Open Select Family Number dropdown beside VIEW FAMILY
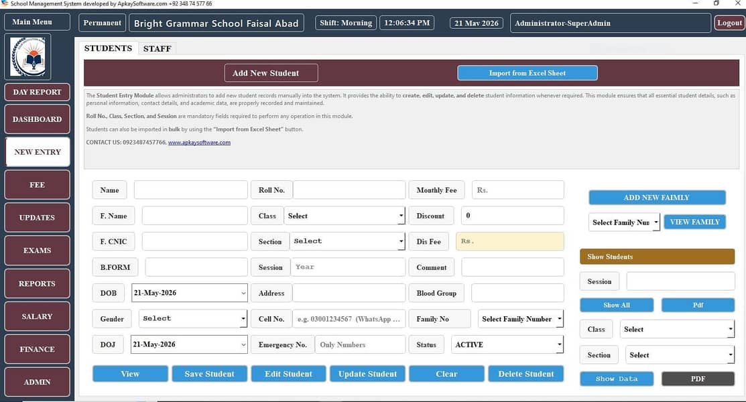This screenshot has width=746, height=402. [x=624, y=222]
